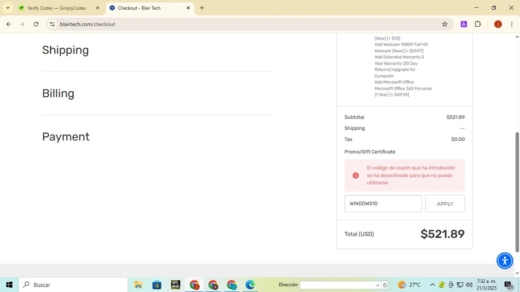Click the taskbar Buscar search box

(x=73, y=285)
